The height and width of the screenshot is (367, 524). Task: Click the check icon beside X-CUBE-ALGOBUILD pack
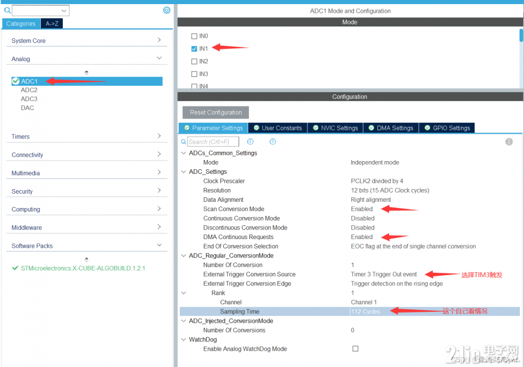tap(15, 268)
